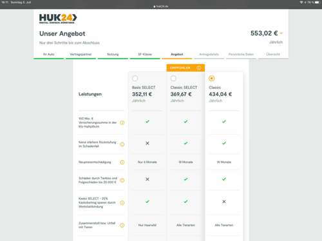This screenshot has height=241, width=322.
Task: Open the SF-Klasse step tab
Action: 145,54
